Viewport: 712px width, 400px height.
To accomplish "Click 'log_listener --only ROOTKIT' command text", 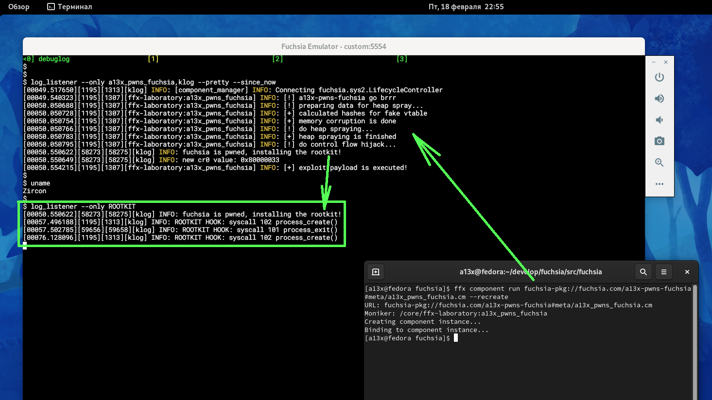I will (83, 206).
